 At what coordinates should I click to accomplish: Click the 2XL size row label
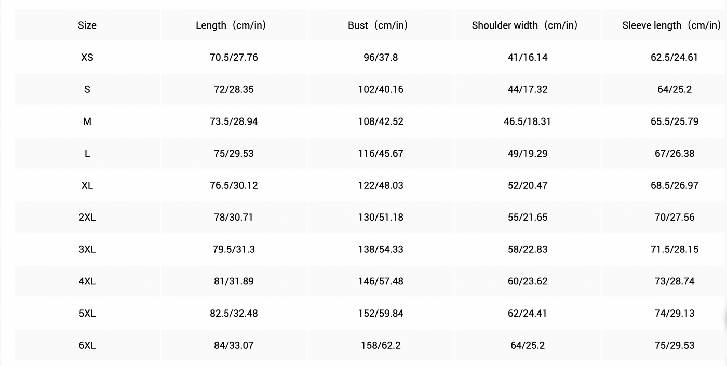(x=87, y=218)
